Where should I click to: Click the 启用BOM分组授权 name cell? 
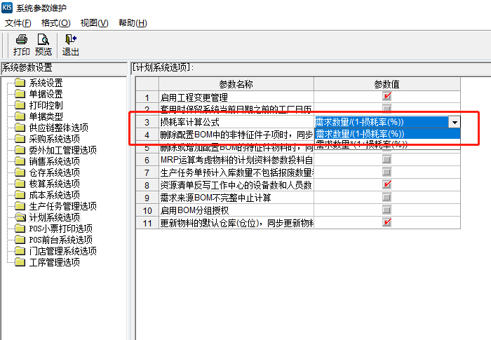click(236, 210)
